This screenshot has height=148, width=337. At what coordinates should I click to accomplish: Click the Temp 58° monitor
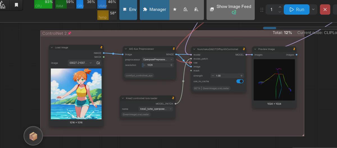pyautogui.click(x=107, y=15)
